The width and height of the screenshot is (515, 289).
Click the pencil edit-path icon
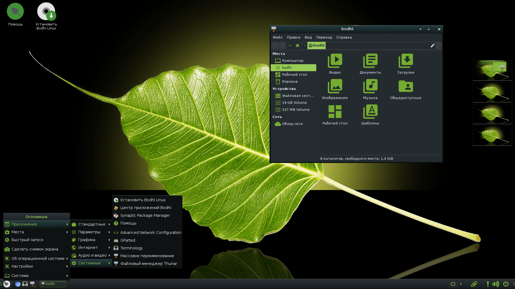point(432,45)
